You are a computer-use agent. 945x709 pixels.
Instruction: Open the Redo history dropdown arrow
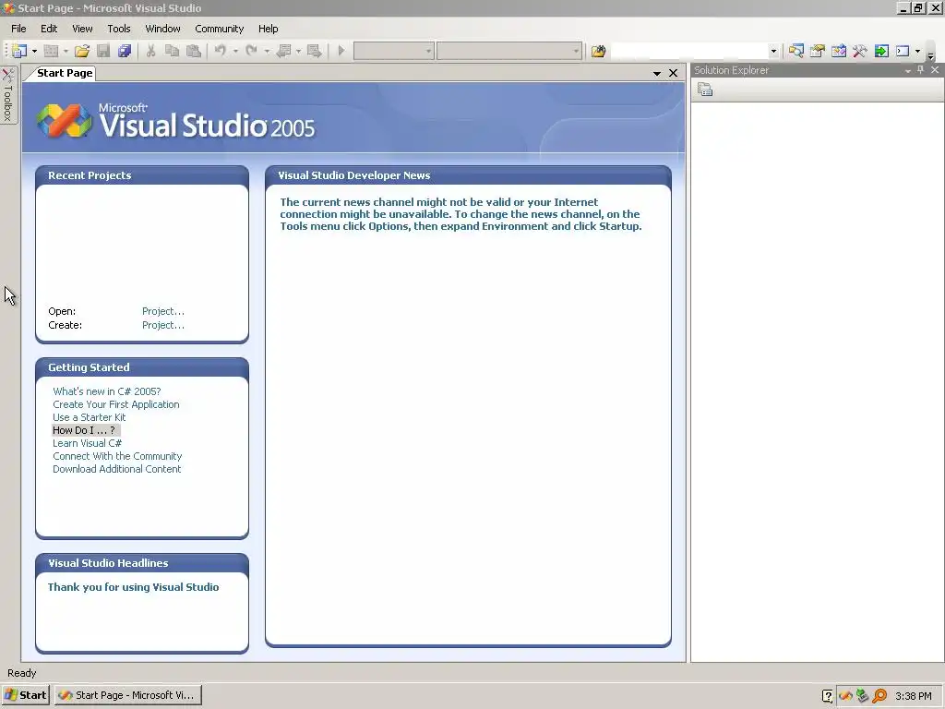(267, 52)
